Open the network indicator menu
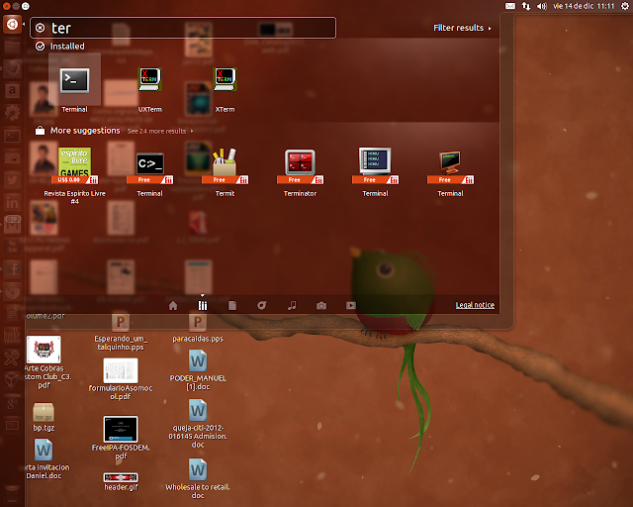The height and width of the screenshot is (507, 633). tap(526, 6)
